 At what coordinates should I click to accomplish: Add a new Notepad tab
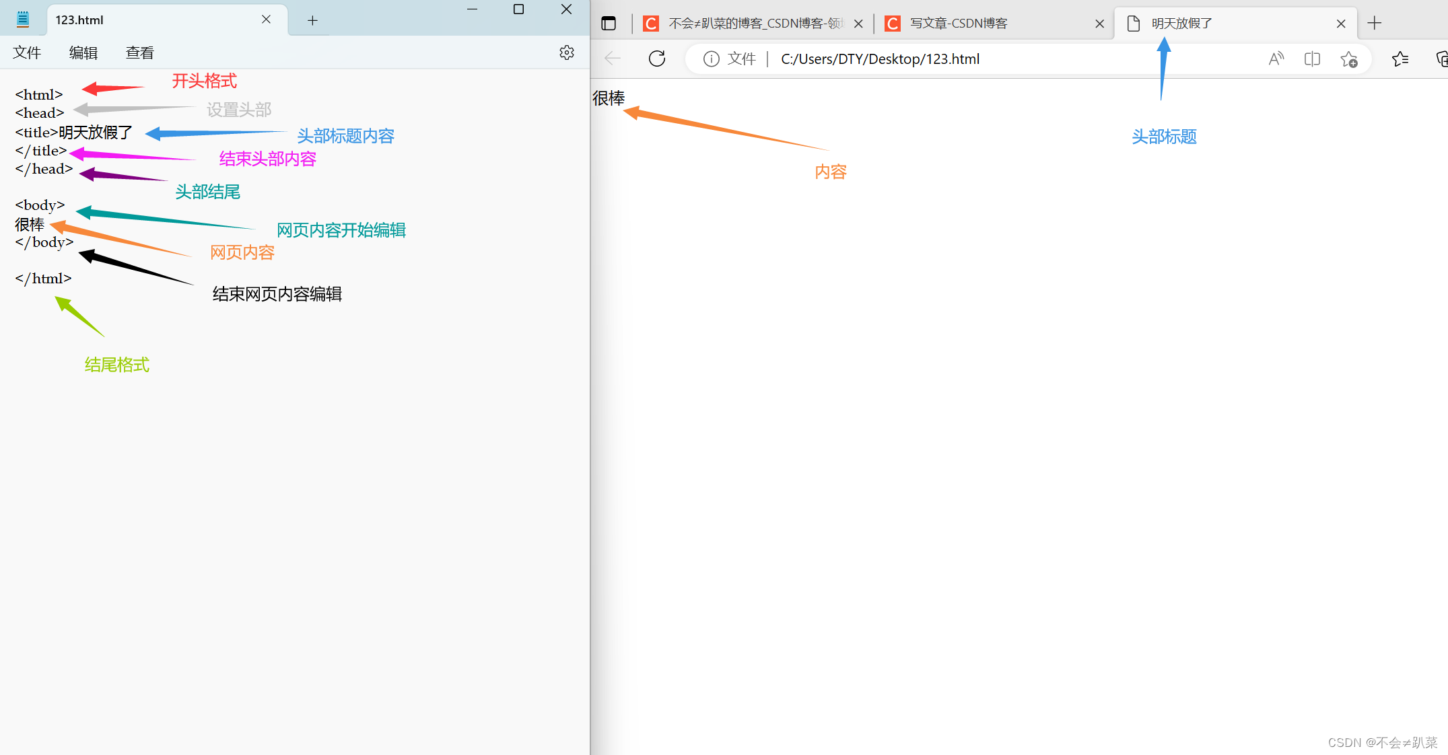click(312, 20)
